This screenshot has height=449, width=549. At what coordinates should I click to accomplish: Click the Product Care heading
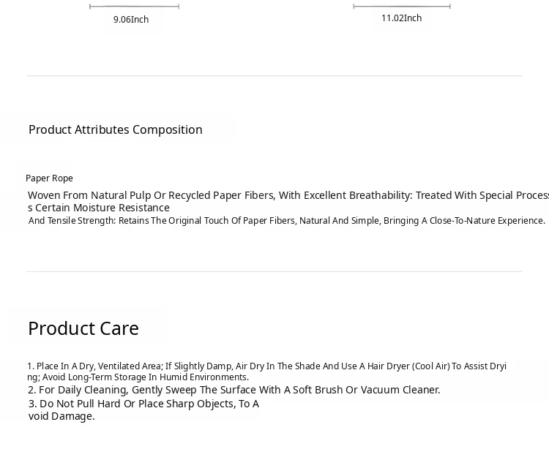[x=83, y=328]
